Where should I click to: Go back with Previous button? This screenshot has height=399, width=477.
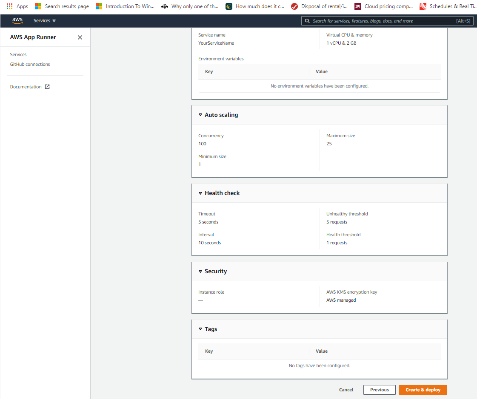pos(380,390)
